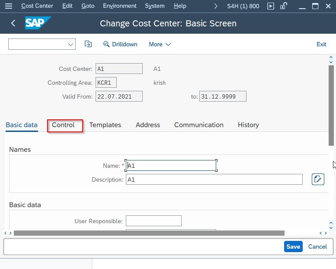Click the Controlling Area field KCR1
The height and width of the screenshot is (269, 336).
106,83
